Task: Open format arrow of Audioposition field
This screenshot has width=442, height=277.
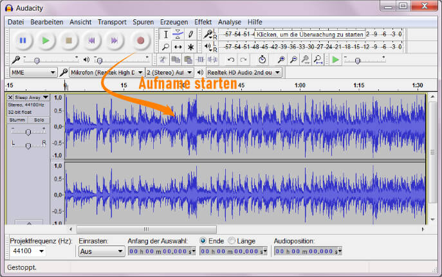Action: (340, 251)
